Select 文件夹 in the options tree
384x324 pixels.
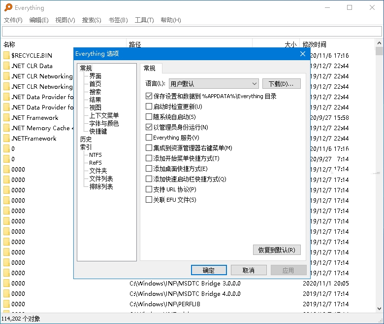(98, 171)
